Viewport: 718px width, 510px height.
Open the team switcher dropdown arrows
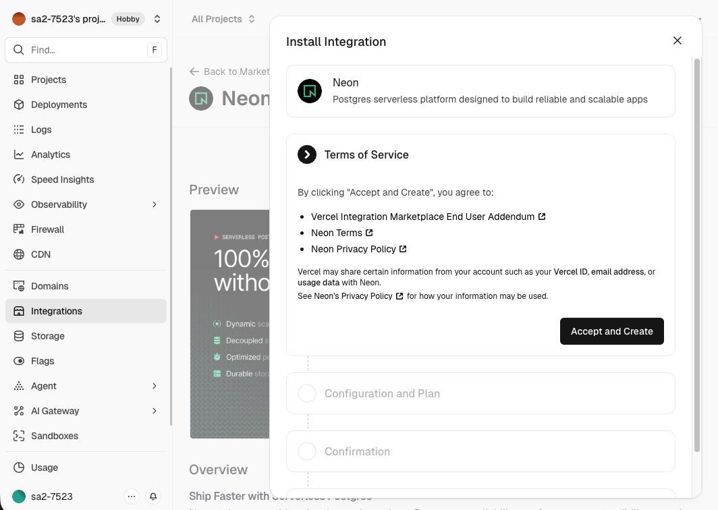(x=157, y=19)
